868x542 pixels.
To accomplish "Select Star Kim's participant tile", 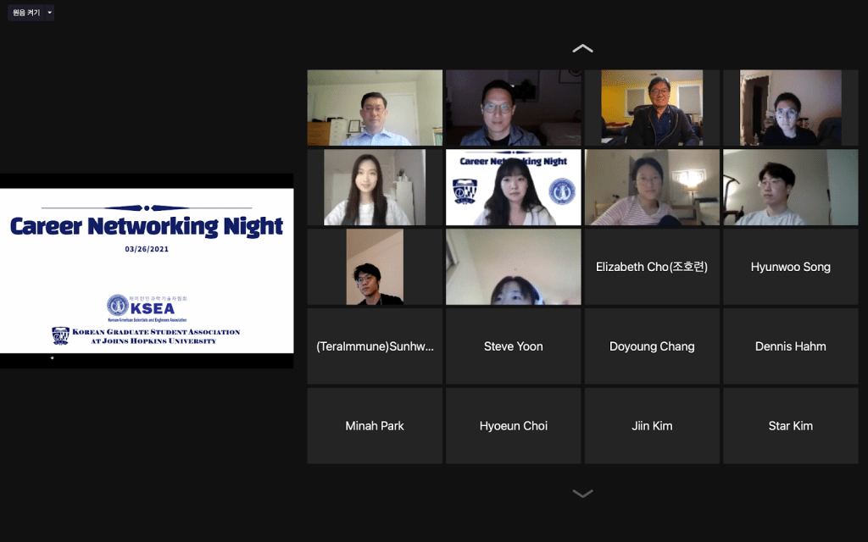I will click(790, 426).
